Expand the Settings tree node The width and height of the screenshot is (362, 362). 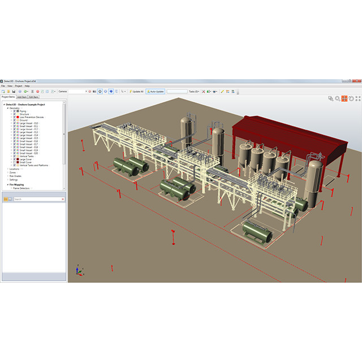[8, 180]
